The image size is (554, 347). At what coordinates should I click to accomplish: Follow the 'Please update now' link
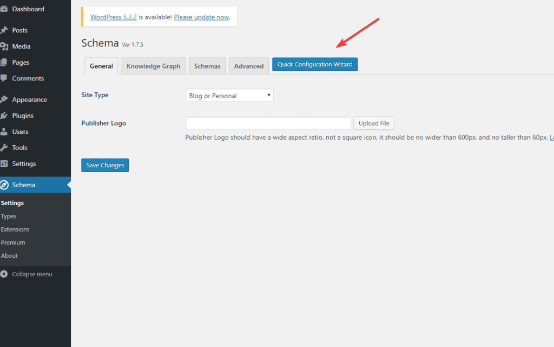point(201,17)
